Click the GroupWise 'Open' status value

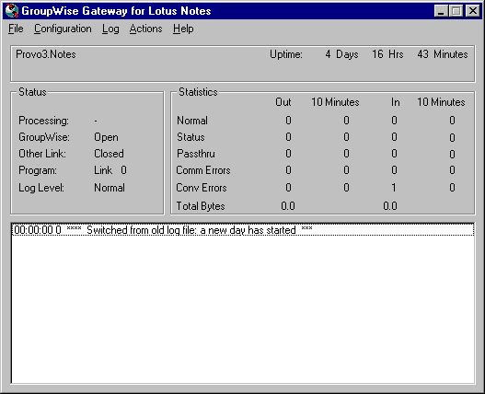[x=106, y=137]
